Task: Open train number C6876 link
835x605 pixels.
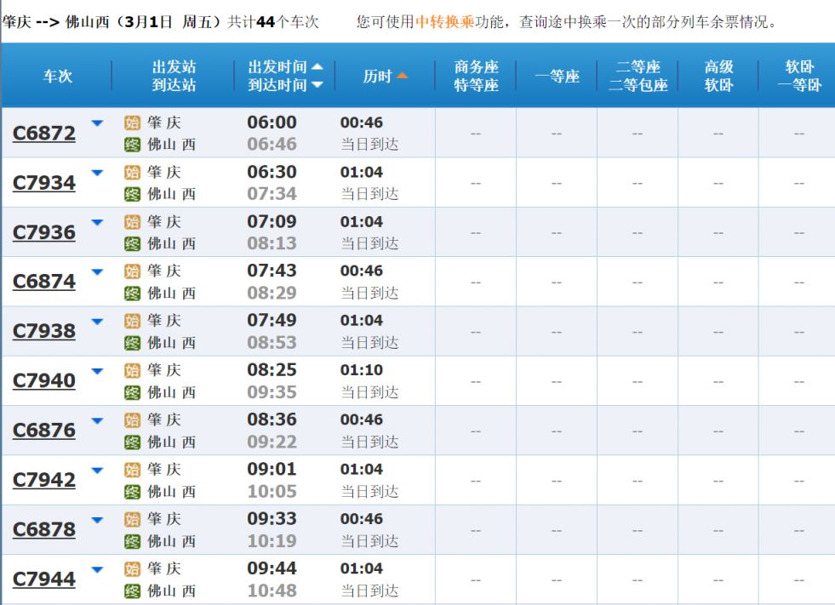Action: [44, 431]
